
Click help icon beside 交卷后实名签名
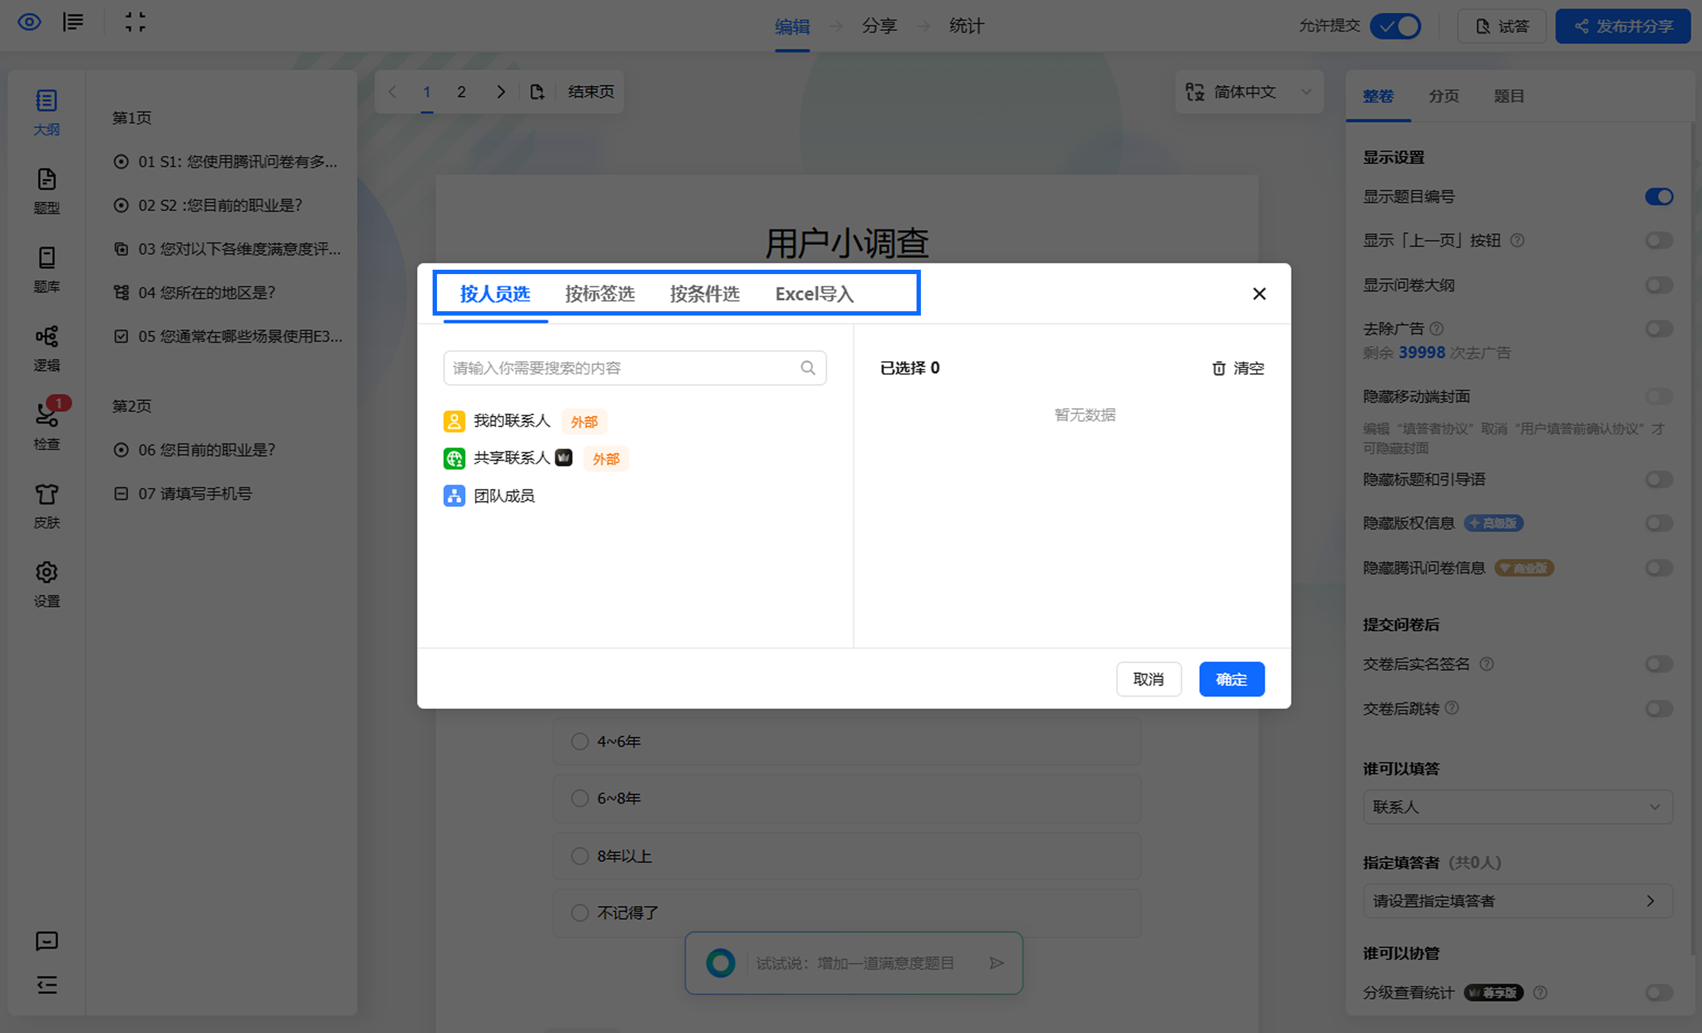point(1486,664)
